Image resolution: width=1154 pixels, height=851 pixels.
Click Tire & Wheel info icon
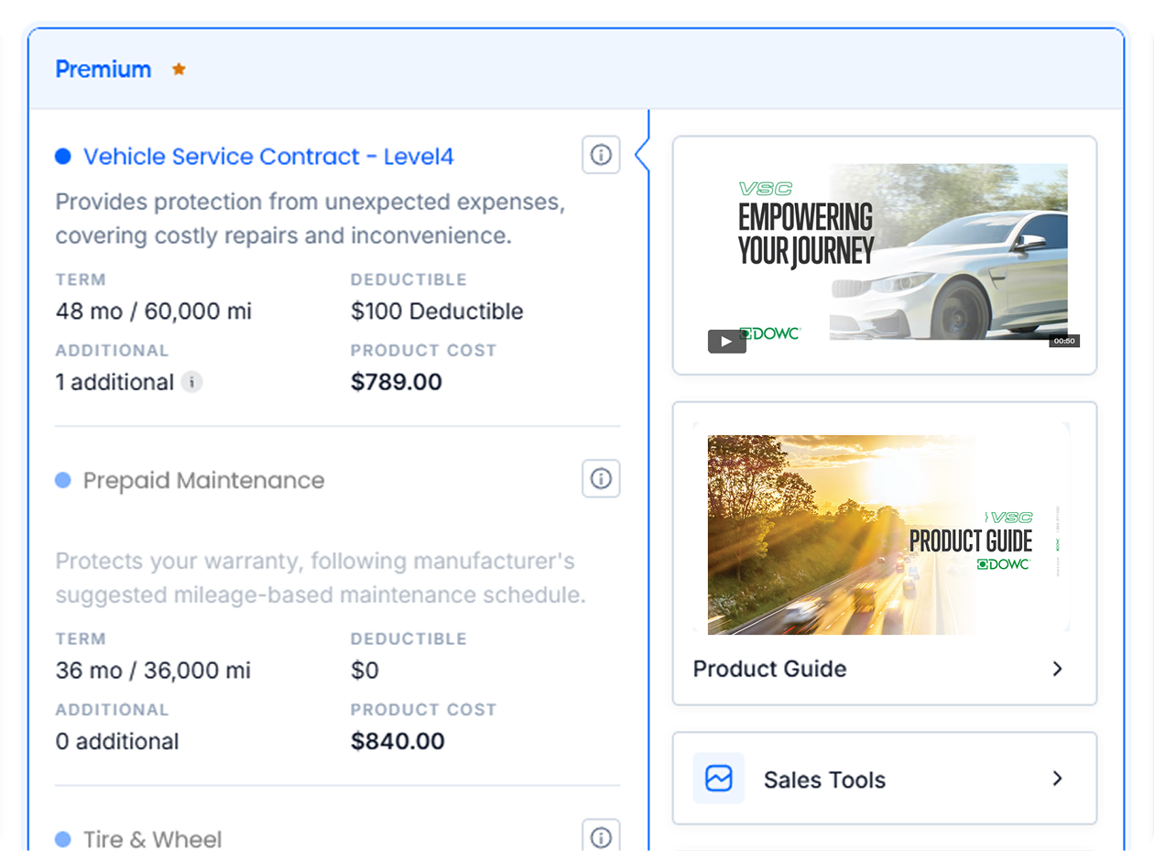tap(601, 836)
